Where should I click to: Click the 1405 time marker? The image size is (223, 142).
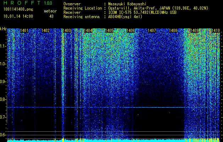pos(109,31)
